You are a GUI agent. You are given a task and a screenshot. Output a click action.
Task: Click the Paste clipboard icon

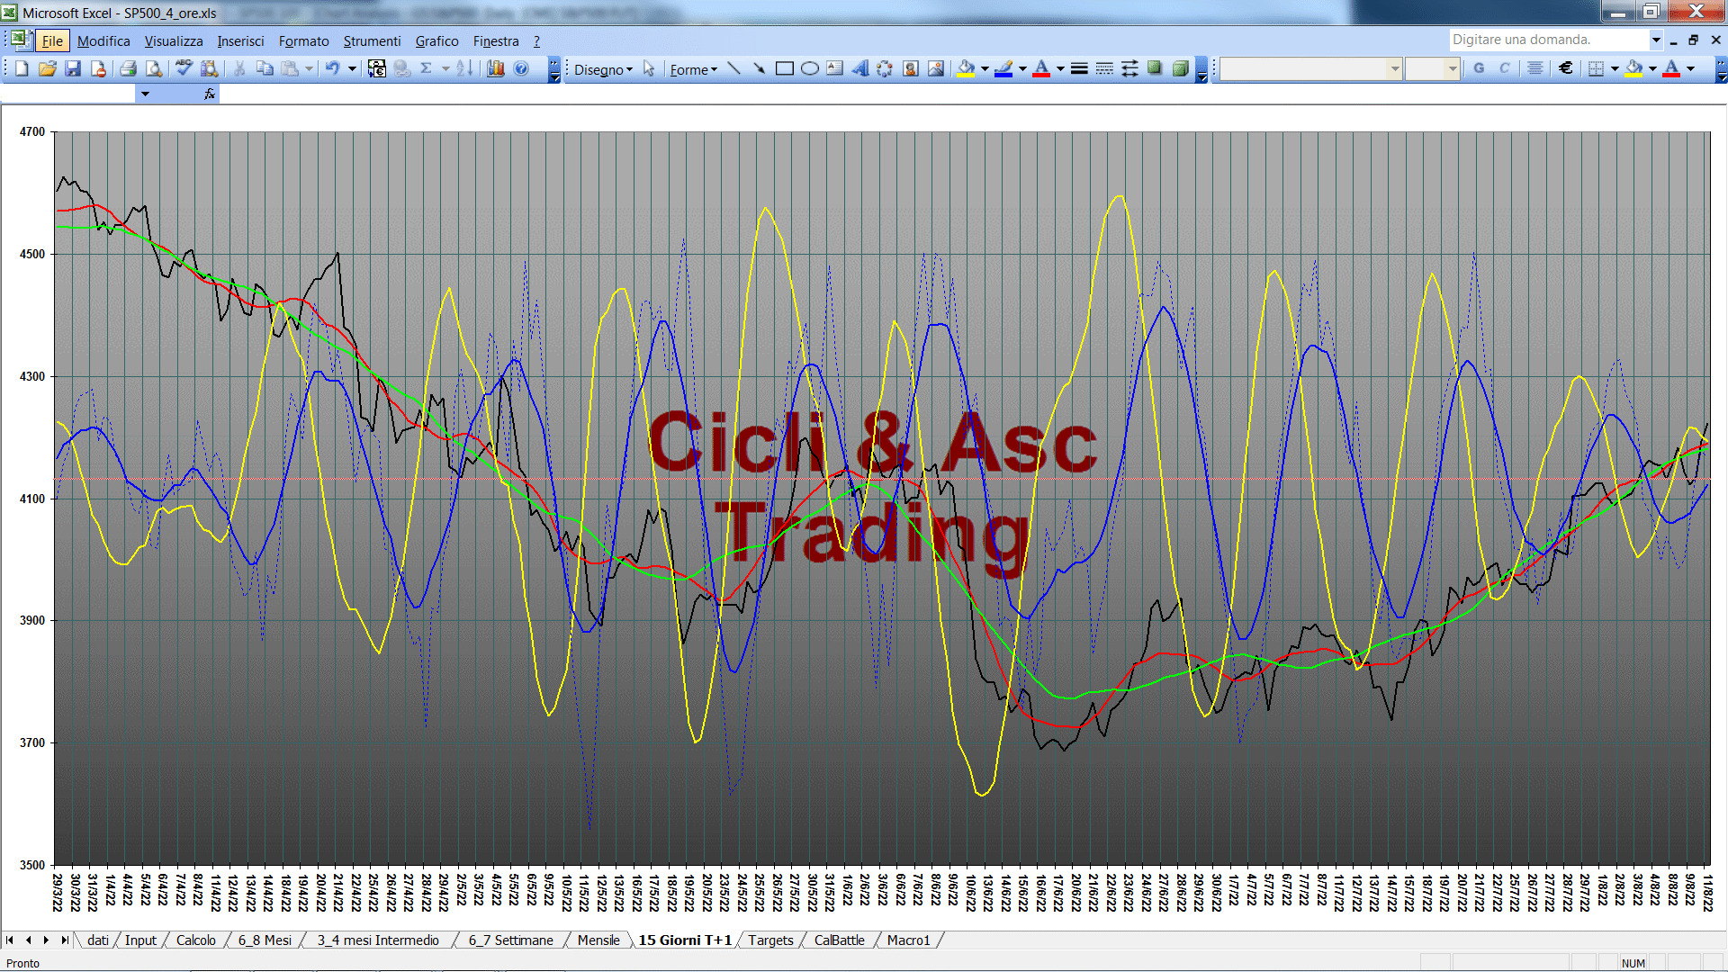tap(290, 68)
